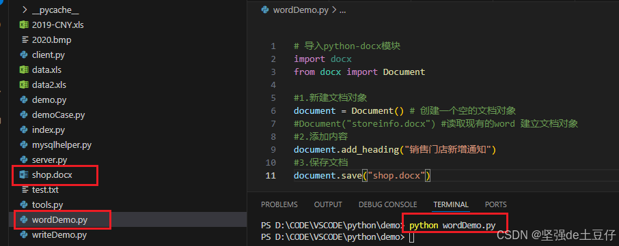Switch to the PORTS panel tab
This screenshot has height=246, width=619.
[x=496, y=204]
